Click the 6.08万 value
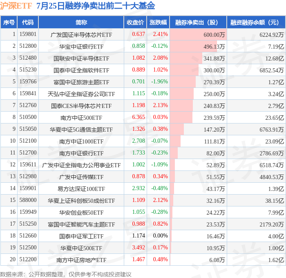Viewport: 286px width, 278px height. coord(217,260)
